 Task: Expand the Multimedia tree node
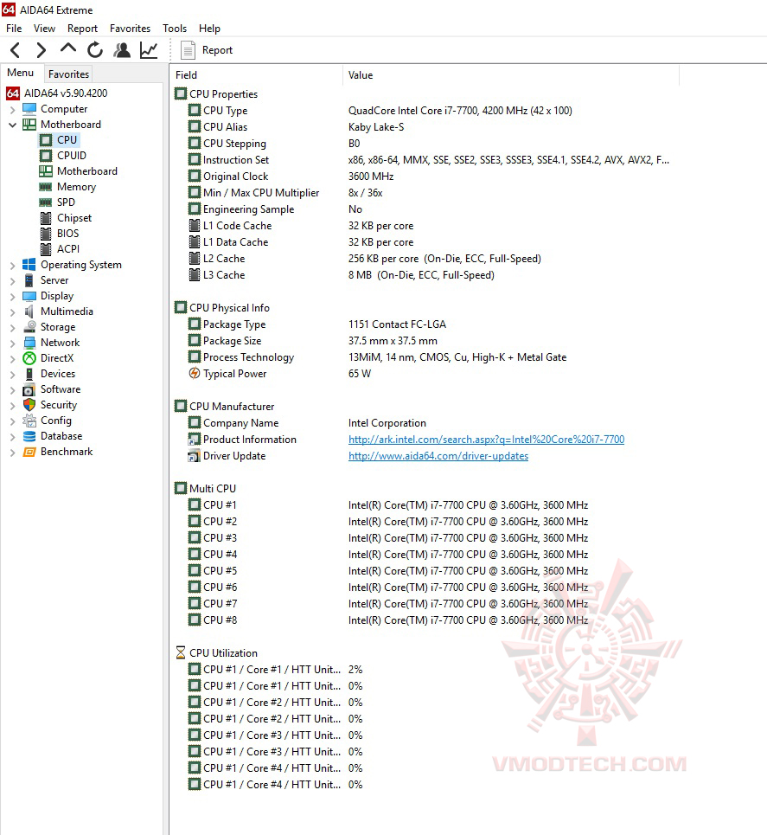[x=12, y=312]
